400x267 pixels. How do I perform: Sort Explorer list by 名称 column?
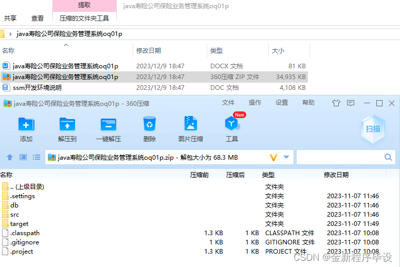pos(8,51)
